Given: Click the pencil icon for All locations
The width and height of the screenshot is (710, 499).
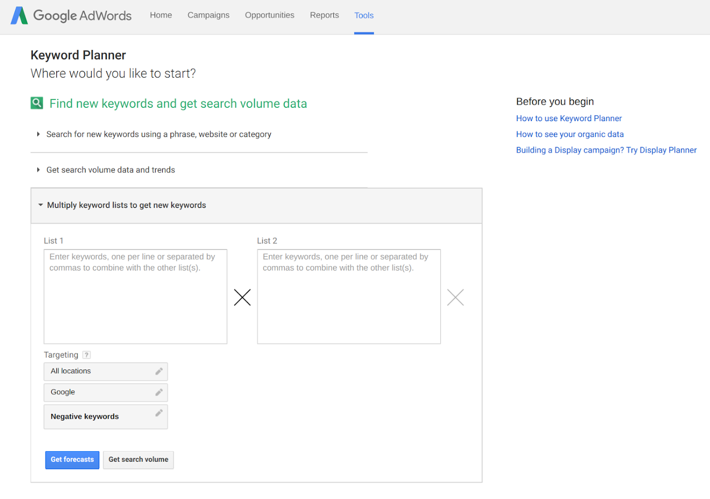Looking at the screenshot, I should pyautogui.click(x=159, y=371).
